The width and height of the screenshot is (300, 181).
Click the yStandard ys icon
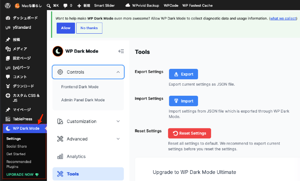pyautogui.click(x=8, y=27)
